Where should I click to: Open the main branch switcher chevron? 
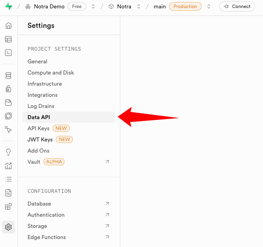[x=209, y=6]
